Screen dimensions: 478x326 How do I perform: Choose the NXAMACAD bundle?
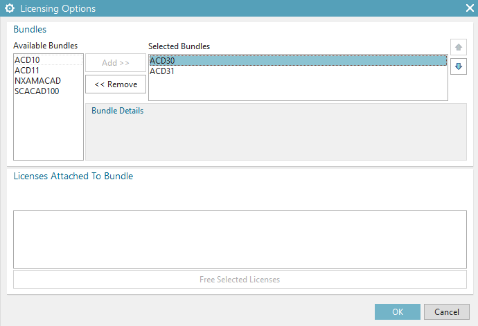pos(37,81)
